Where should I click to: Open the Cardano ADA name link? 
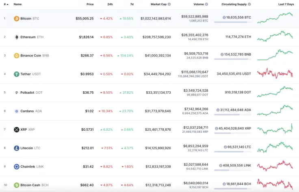(31, 111)
